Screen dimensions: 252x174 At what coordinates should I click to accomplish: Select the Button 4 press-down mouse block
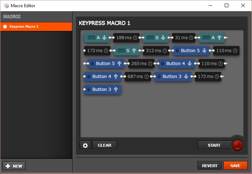coord(176,64)
